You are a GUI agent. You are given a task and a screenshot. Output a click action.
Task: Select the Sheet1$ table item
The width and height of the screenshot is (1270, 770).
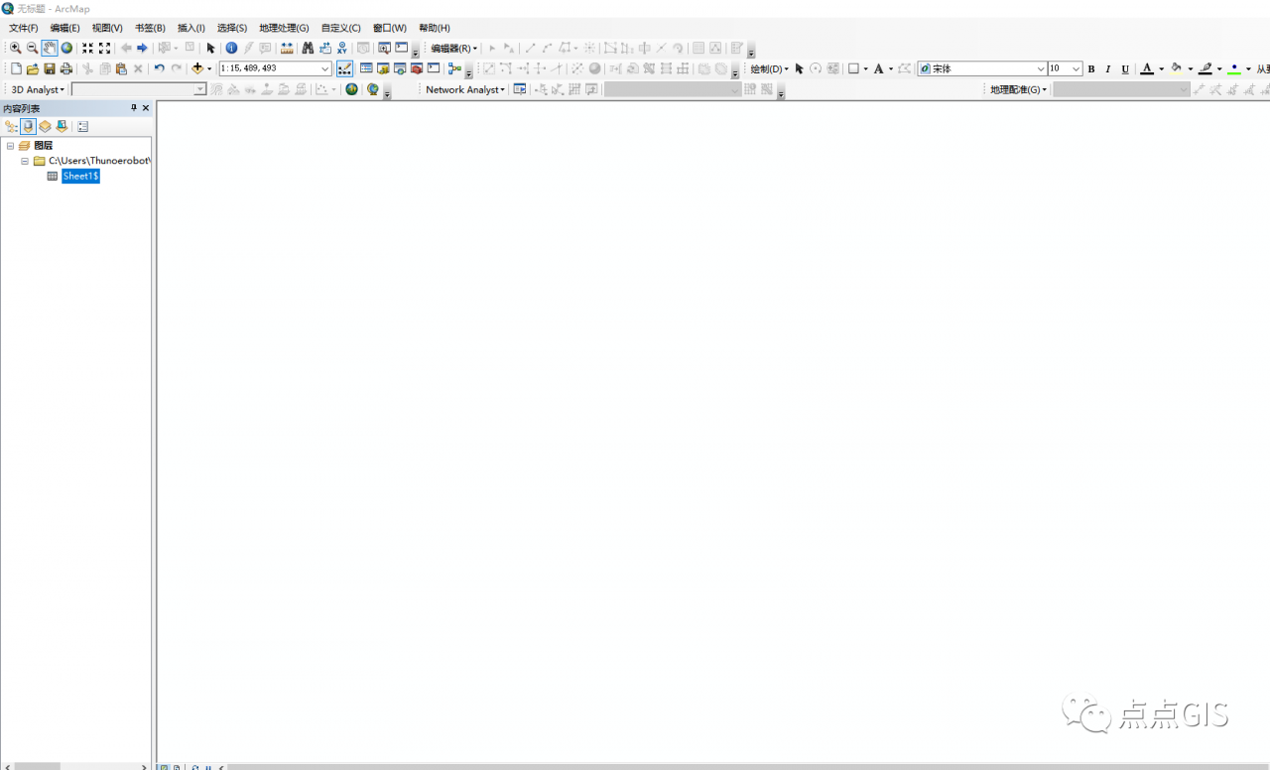80,176
